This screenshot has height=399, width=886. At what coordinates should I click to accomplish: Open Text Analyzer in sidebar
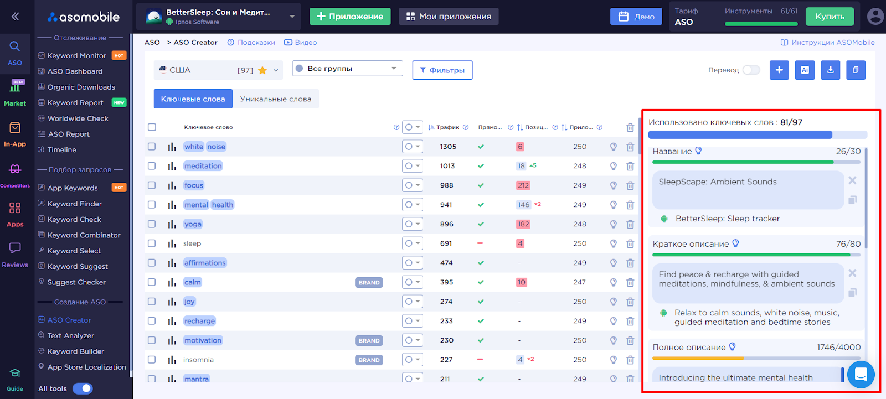[x=71, y=335]
